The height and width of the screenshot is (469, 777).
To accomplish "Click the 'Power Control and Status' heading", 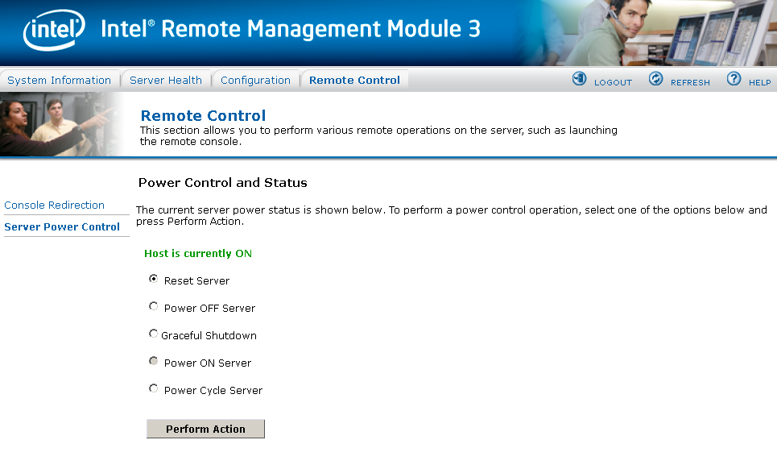I will pos(222,183).
